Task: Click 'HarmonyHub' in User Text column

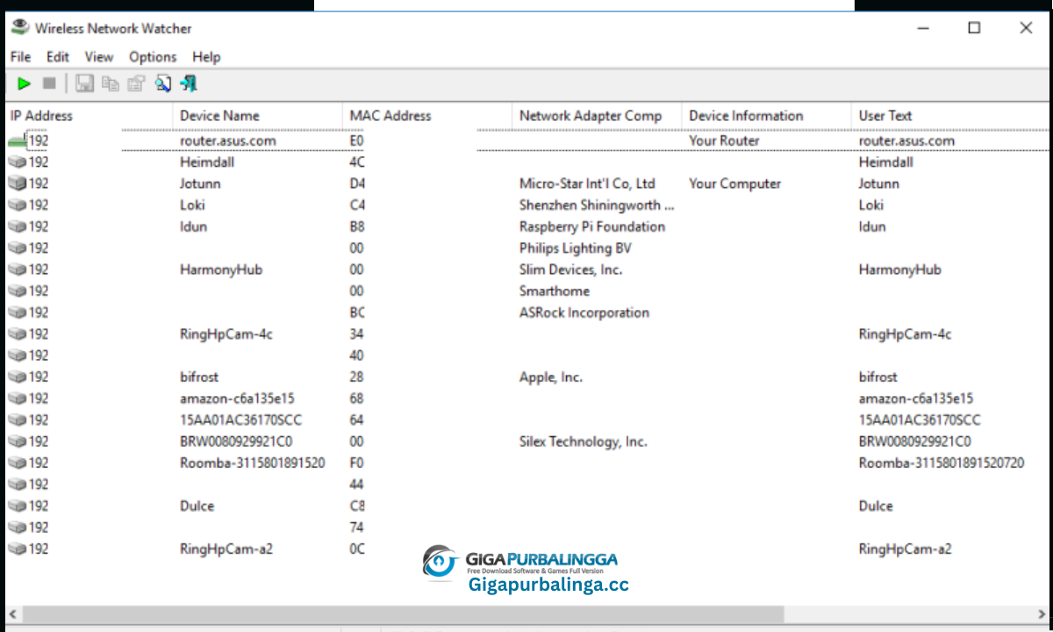Action: [x=899, y=269]
